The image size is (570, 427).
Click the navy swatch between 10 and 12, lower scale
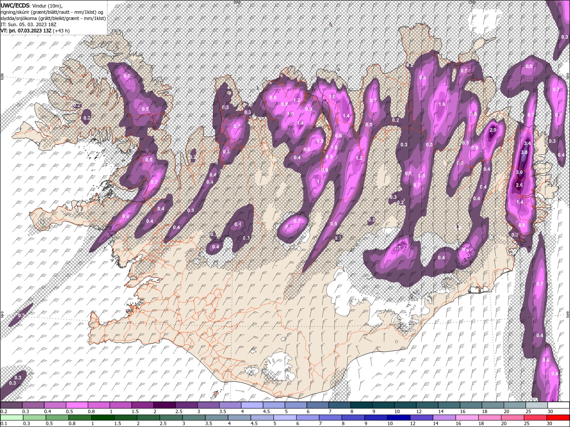[x=398, y=418]
